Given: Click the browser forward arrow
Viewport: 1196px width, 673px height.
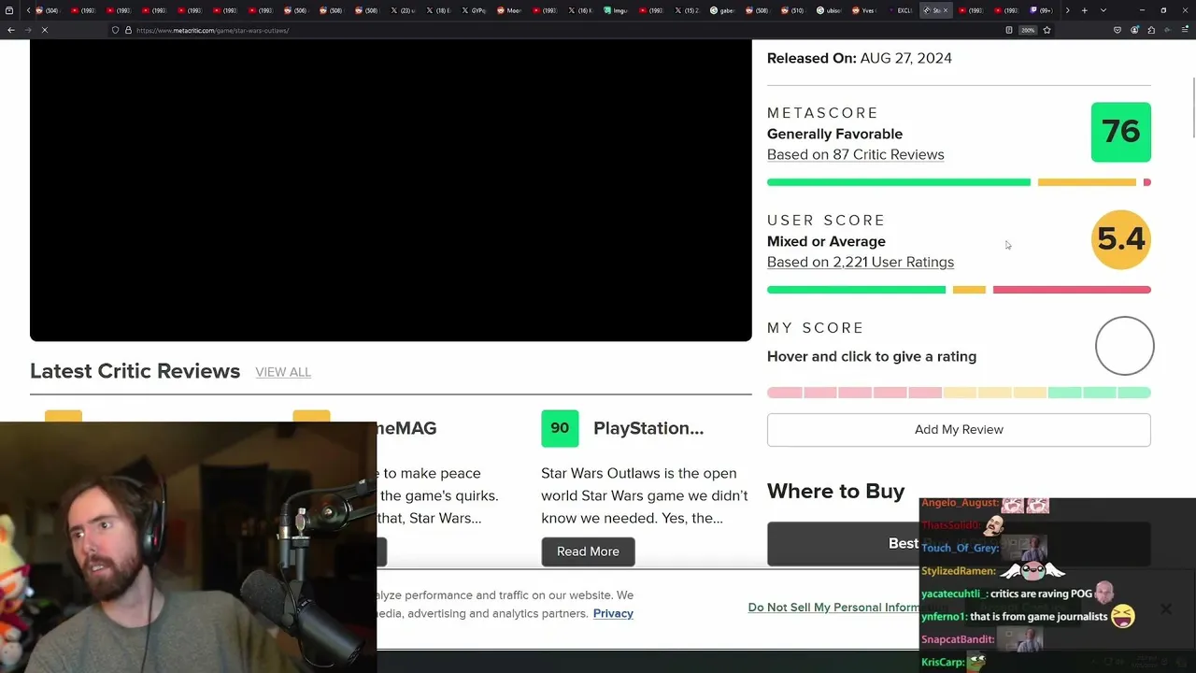Looking at the screenshot, I should coord(28,30).
